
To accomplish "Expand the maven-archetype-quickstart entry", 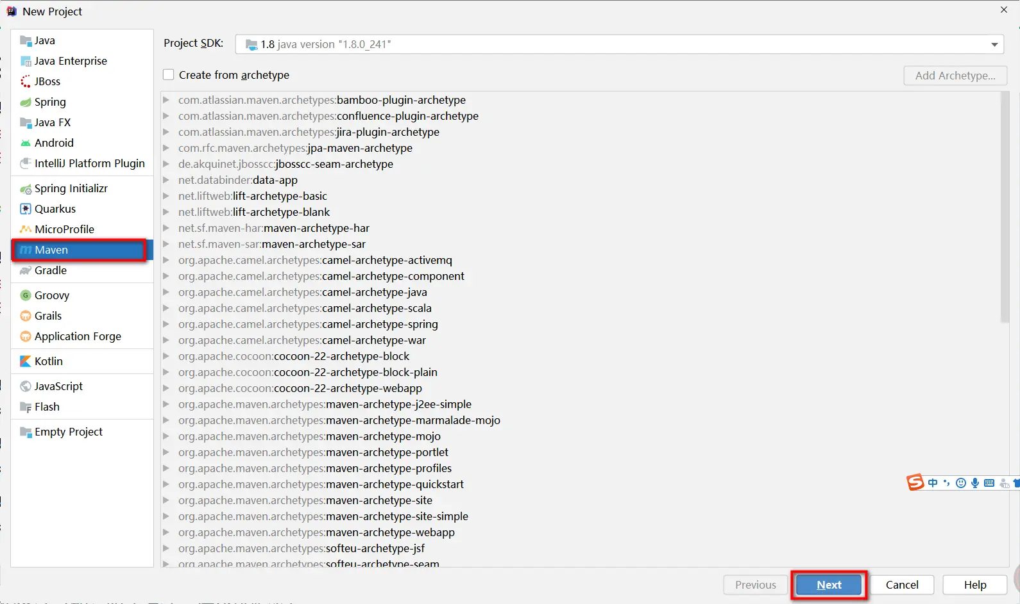I will coord(166,484).
